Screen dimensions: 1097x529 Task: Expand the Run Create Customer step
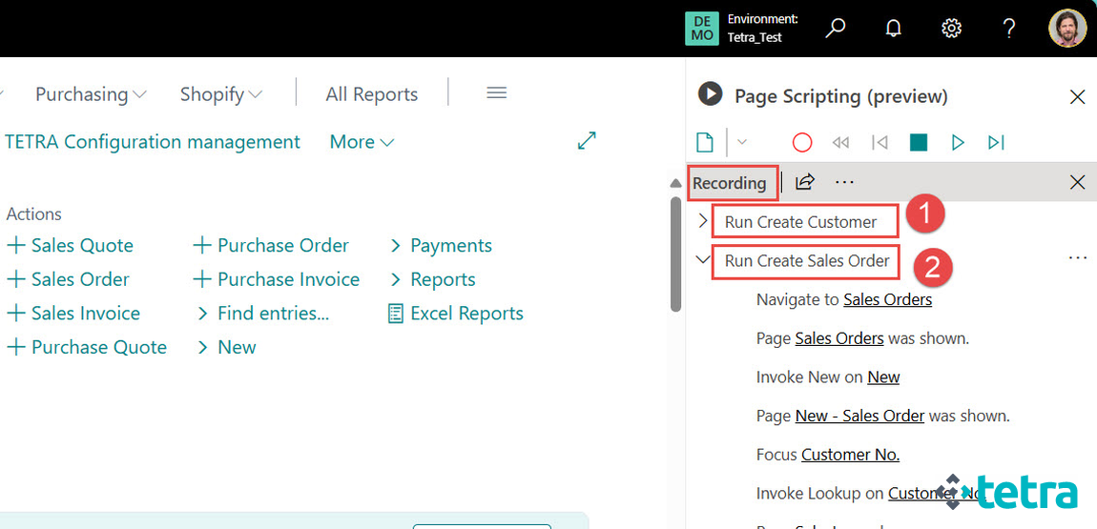pos(703,221)
